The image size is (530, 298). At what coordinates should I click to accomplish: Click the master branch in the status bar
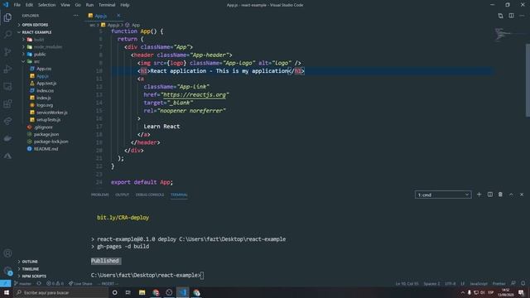point(23,283)
